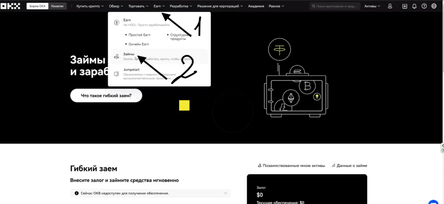Click the Что такое гибкий заем? button

[106, 95]
